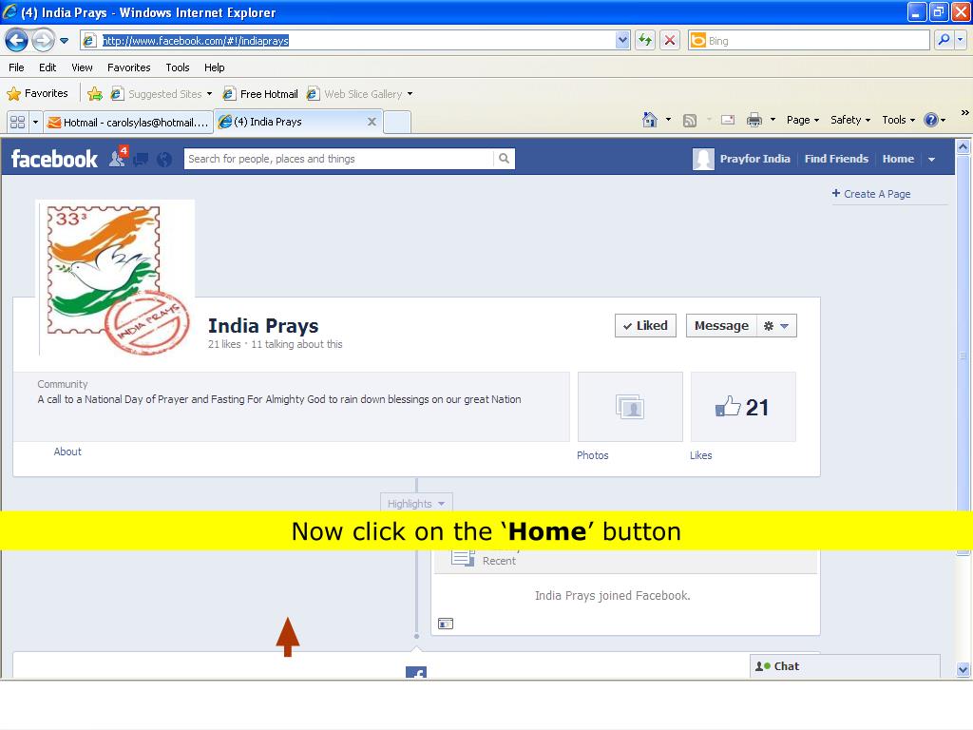
Task: Open the Free Hotmail favorites link
Action: 260,94
